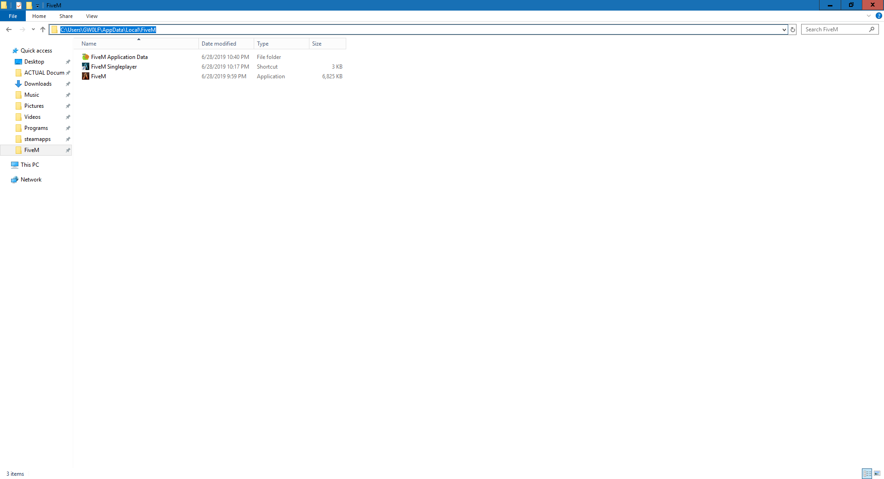Image resolution: width=884 pixels, height=479 pixels.
Task: Open the recent locations dropdown arrow
Action: (33, 29)
